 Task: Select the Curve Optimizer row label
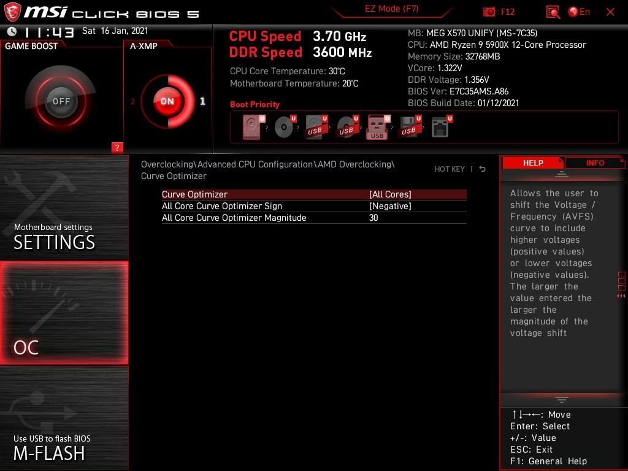(194, 194)
